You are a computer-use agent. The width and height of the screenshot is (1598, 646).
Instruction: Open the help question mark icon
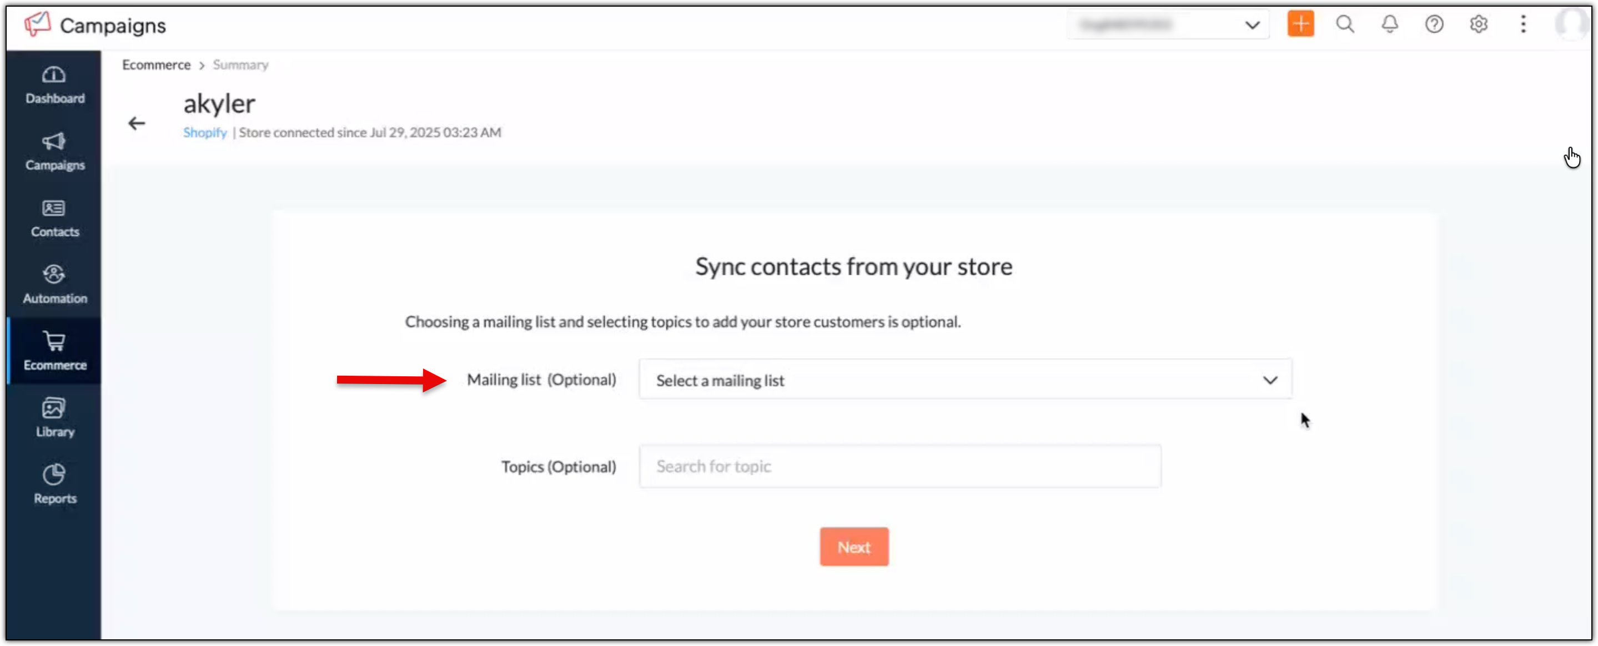1434,24
